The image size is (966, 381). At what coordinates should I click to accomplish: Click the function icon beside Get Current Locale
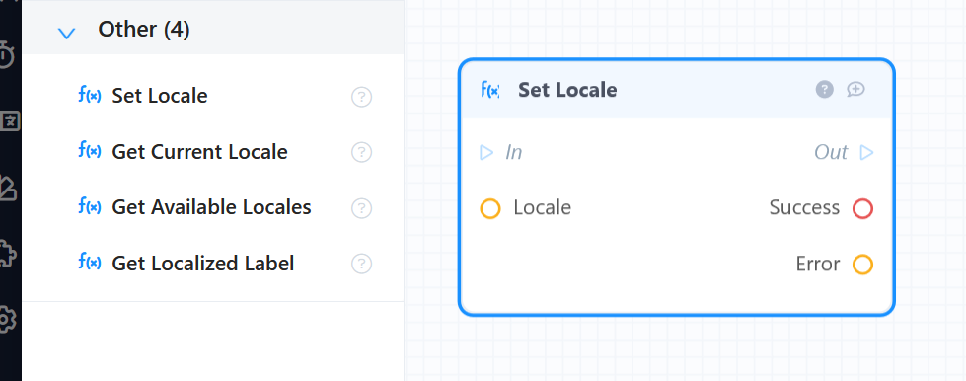click(x=90, y=150)
